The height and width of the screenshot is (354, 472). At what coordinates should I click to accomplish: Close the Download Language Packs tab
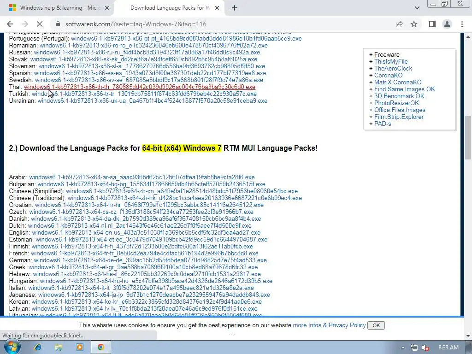[x=217, y=8]
